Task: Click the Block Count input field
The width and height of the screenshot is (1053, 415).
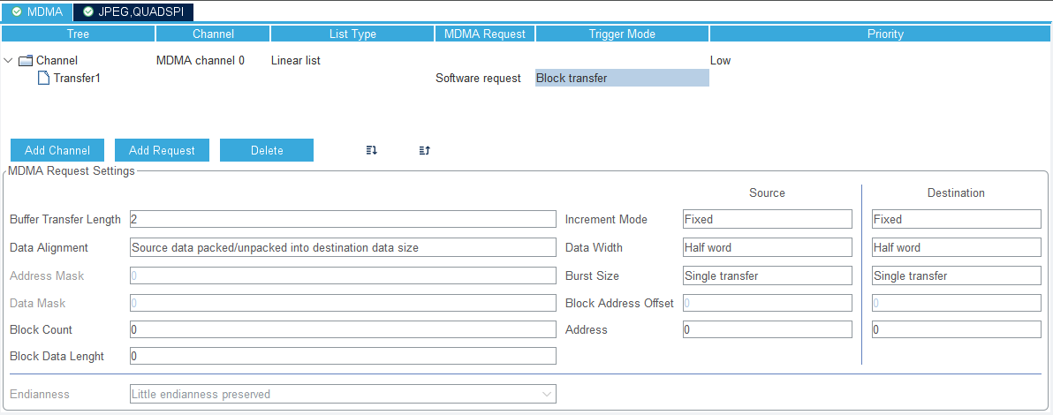Action: pos(343,329)
